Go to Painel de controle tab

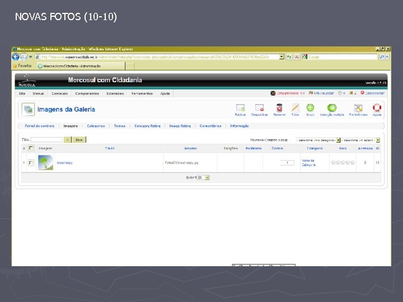(x=40, y=126)
